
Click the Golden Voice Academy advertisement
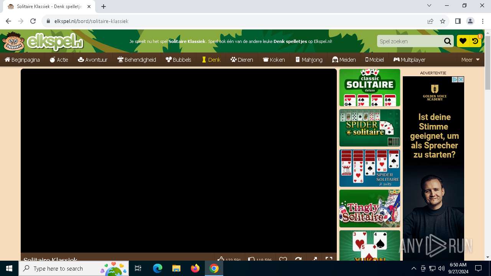tap(433, 168)
